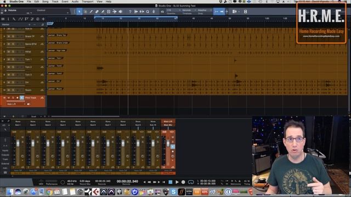351x197 pixels.
Task: Solo the Snare BTM track
Action: pos(13,44)
